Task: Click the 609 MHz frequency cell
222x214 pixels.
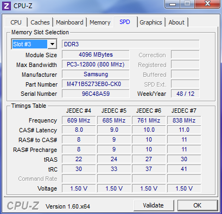Action: coord(79,120)
